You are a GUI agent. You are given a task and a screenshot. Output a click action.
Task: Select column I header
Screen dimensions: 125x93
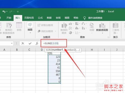(104, 50)
